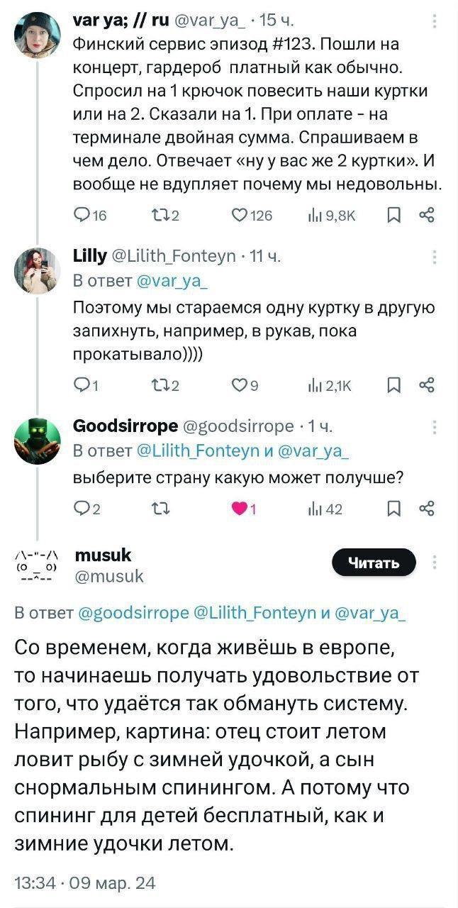Like var ya's tweet with 126 likes
The height and width of the screenshot is (908, 458).
coord(242,216)
